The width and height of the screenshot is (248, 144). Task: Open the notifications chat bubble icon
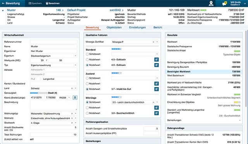click(x=224, y=3)
